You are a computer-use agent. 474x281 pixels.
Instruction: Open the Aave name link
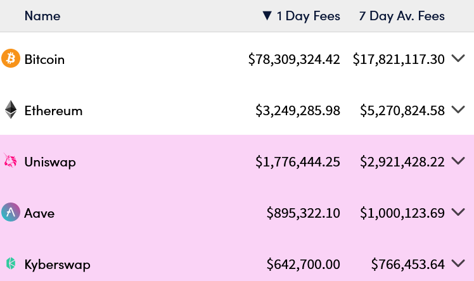[39, 213]
